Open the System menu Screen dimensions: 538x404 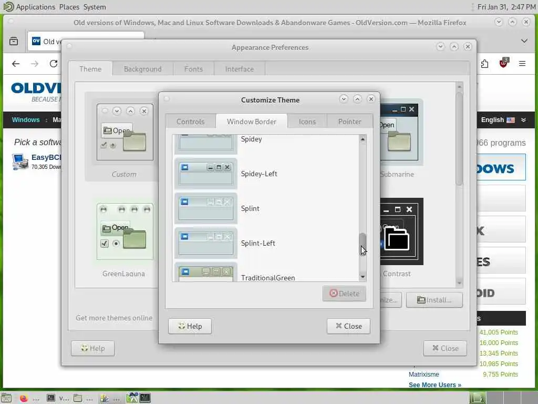tap(95, 7)
